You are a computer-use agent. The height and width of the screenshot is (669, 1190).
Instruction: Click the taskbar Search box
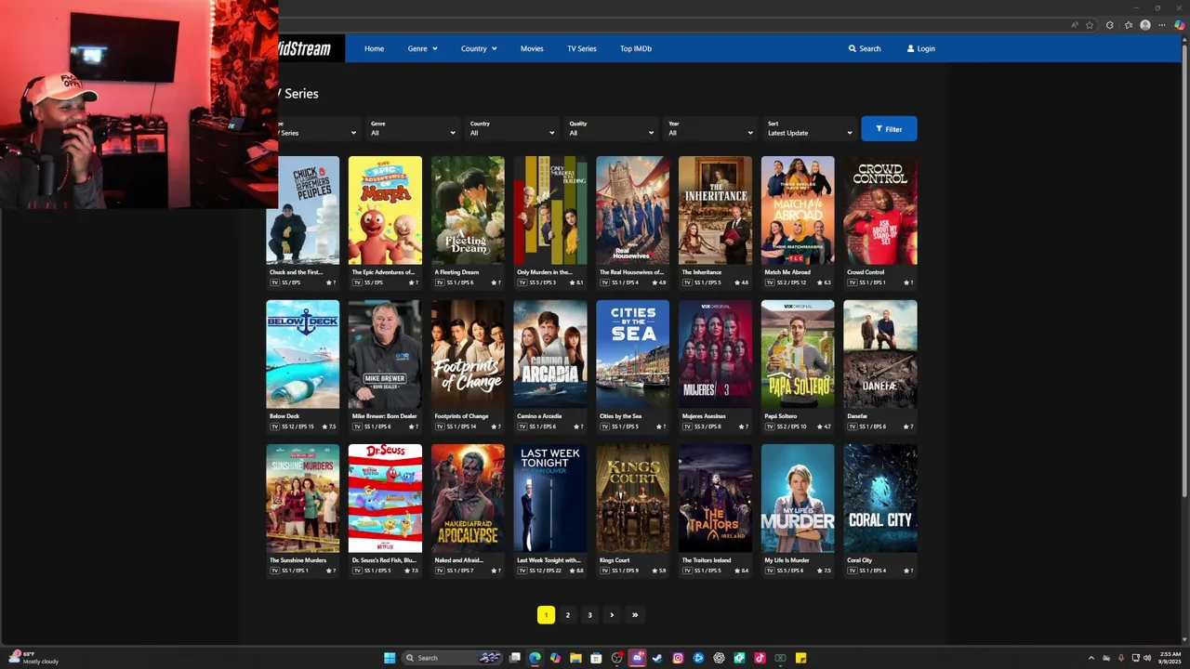pyautogui.click(x=453, y=658)
